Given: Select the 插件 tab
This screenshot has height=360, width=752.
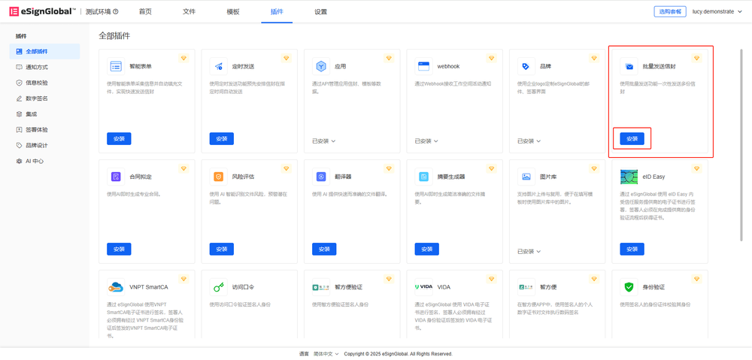Looking at the screenshot, I should click(x=277, y=11).
